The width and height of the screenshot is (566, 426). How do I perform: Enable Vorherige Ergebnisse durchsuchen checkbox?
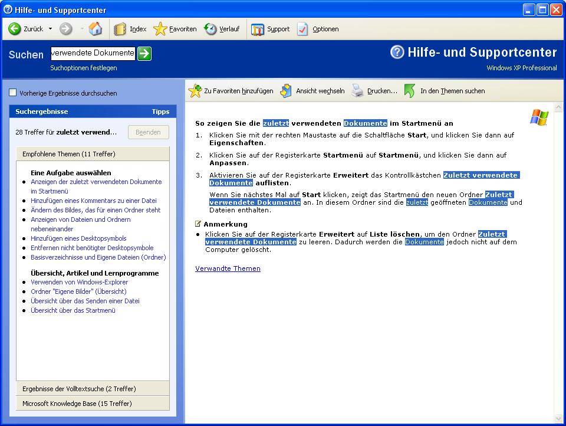[x=13, y=93]
